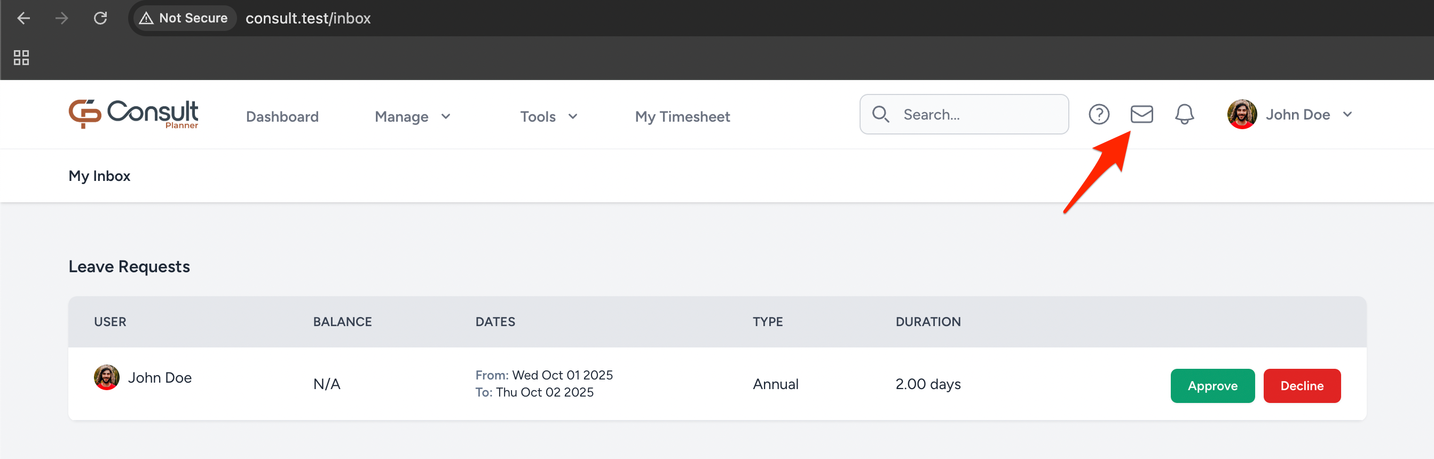The image size is (1434, 459).
Task: Open the notifications bell icon
Action: coord(1184,115)
